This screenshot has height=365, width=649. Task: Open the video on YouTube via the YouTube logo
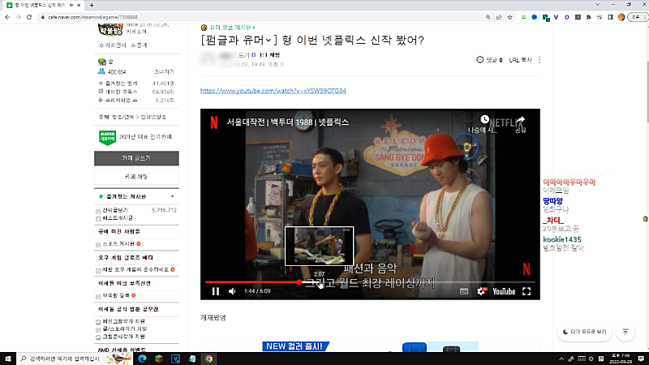504,291
